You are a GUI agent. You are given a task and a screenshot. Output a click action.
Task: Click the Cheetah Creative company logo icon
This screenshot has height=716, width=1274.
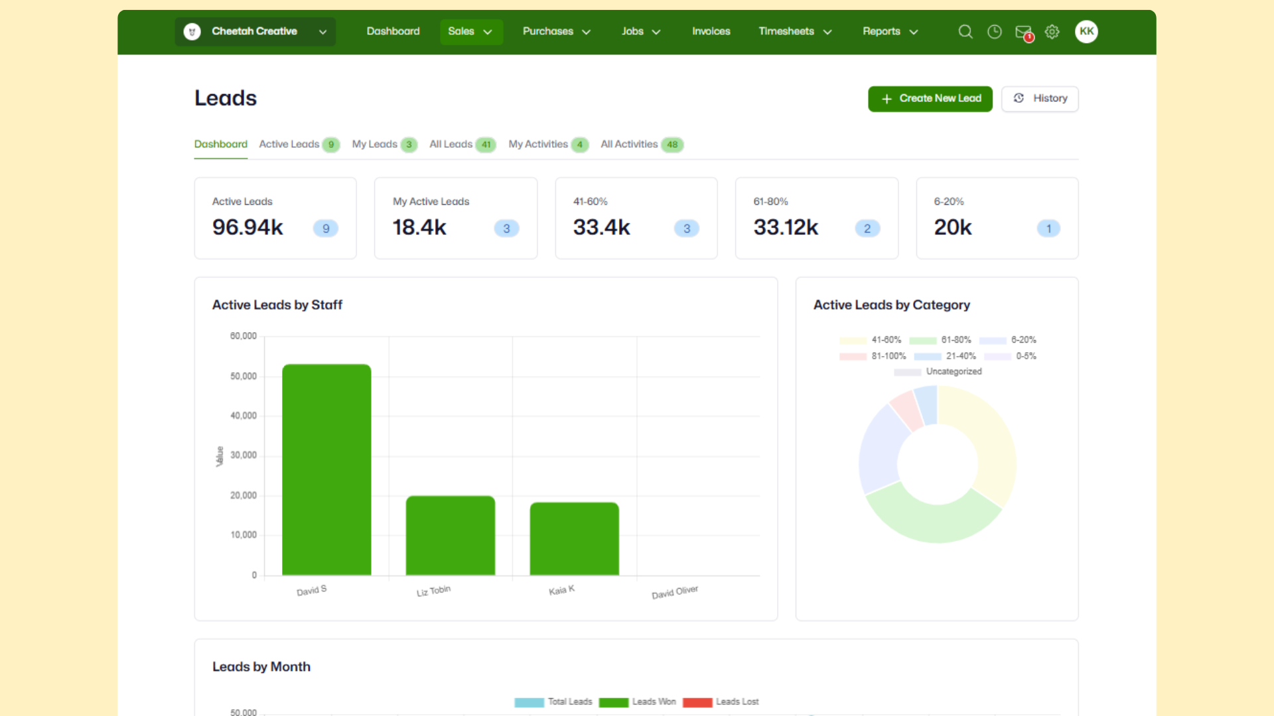point(192,31)
